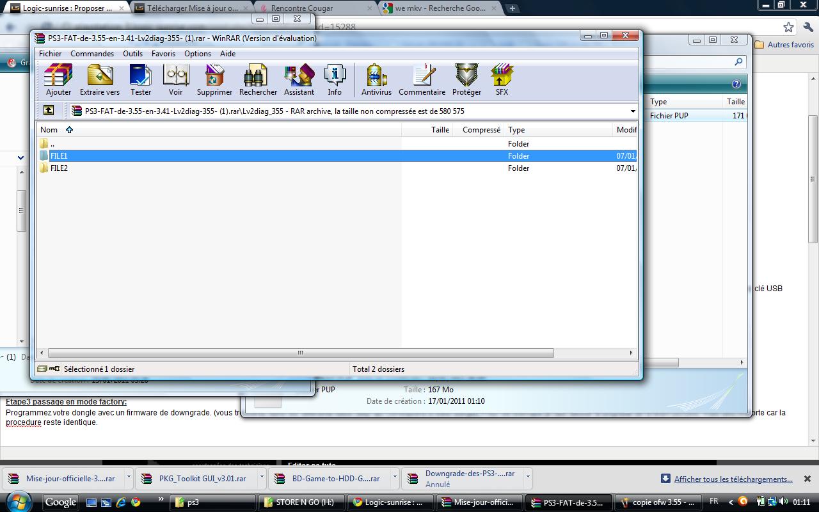Viewport: 819px width, 512px height.
Task: Click the drive and key status bar icon
Action: (48, 369)
